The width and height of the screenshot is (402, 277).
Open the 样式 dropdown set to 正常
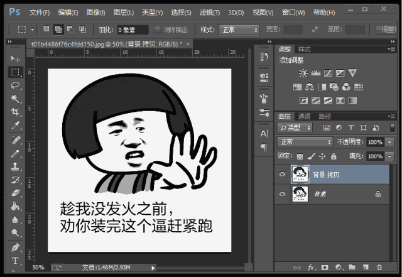pyautogui.click(x=239, y=30)
